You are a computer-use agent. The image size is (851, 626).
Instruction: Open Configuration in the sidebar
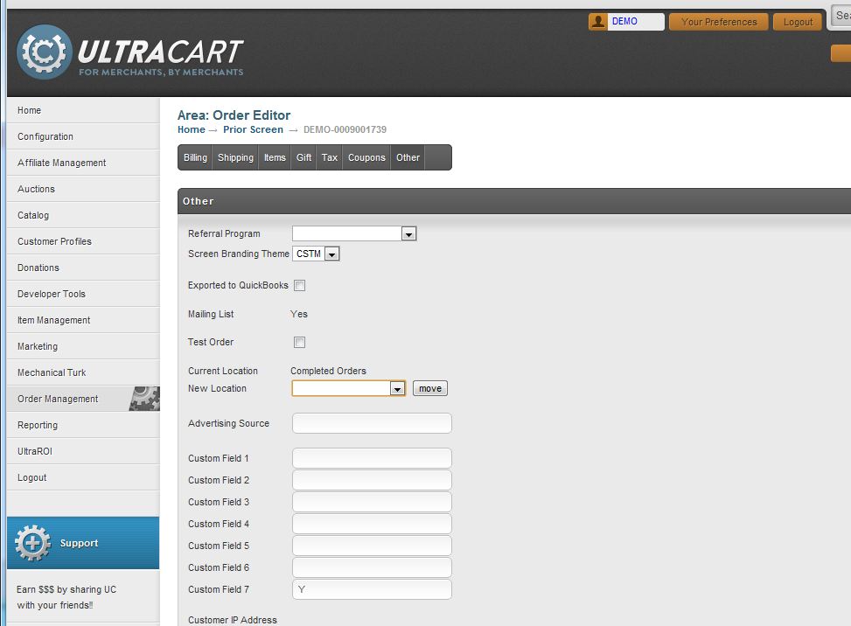click(83, 136)
